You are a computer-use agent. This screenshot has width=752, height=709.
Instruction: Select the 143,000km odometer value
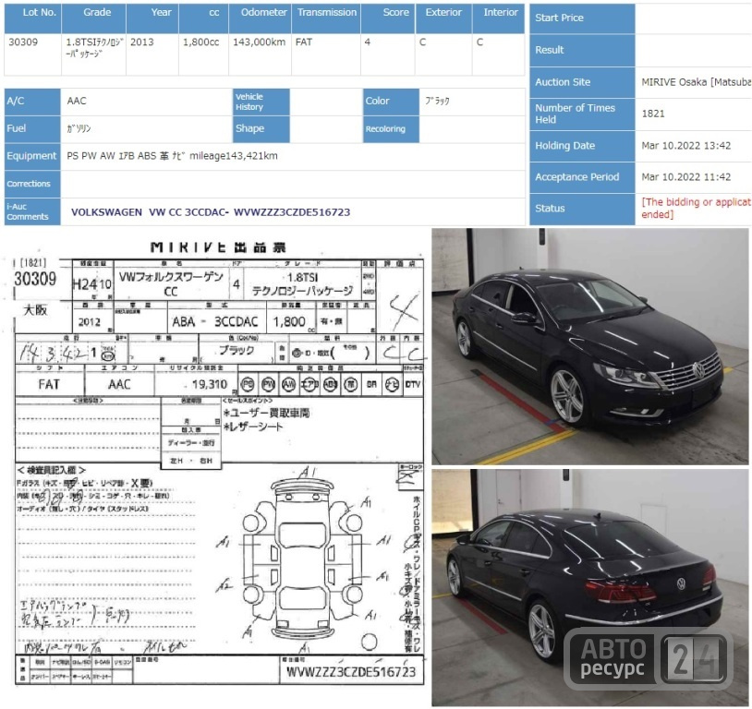[x=259, y=42]
